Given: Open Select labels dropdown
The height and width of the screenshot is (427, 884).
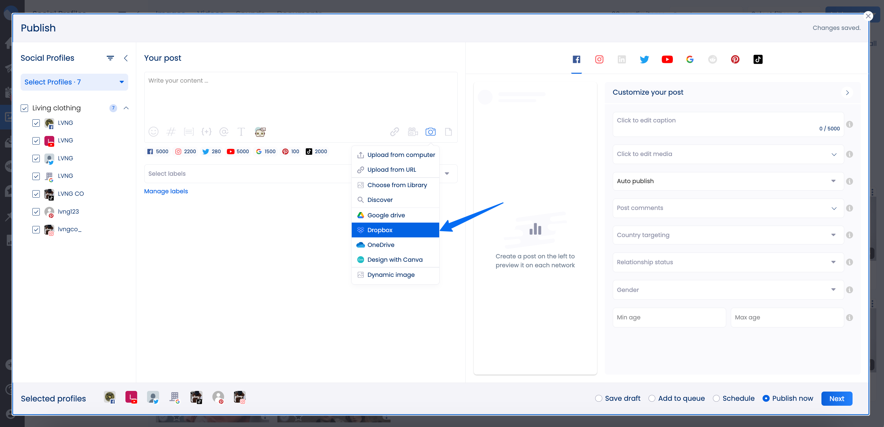Looking at the screenshot, I should [x=301, y=174].
